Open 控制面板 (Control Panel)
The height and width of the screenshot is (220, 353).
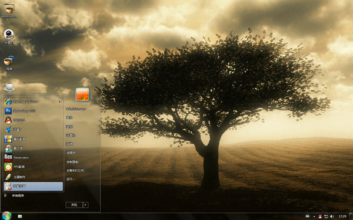72,162
